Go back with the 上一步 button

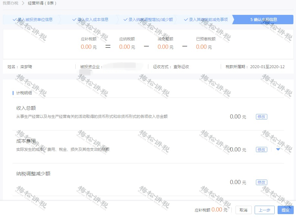[264, 210]
